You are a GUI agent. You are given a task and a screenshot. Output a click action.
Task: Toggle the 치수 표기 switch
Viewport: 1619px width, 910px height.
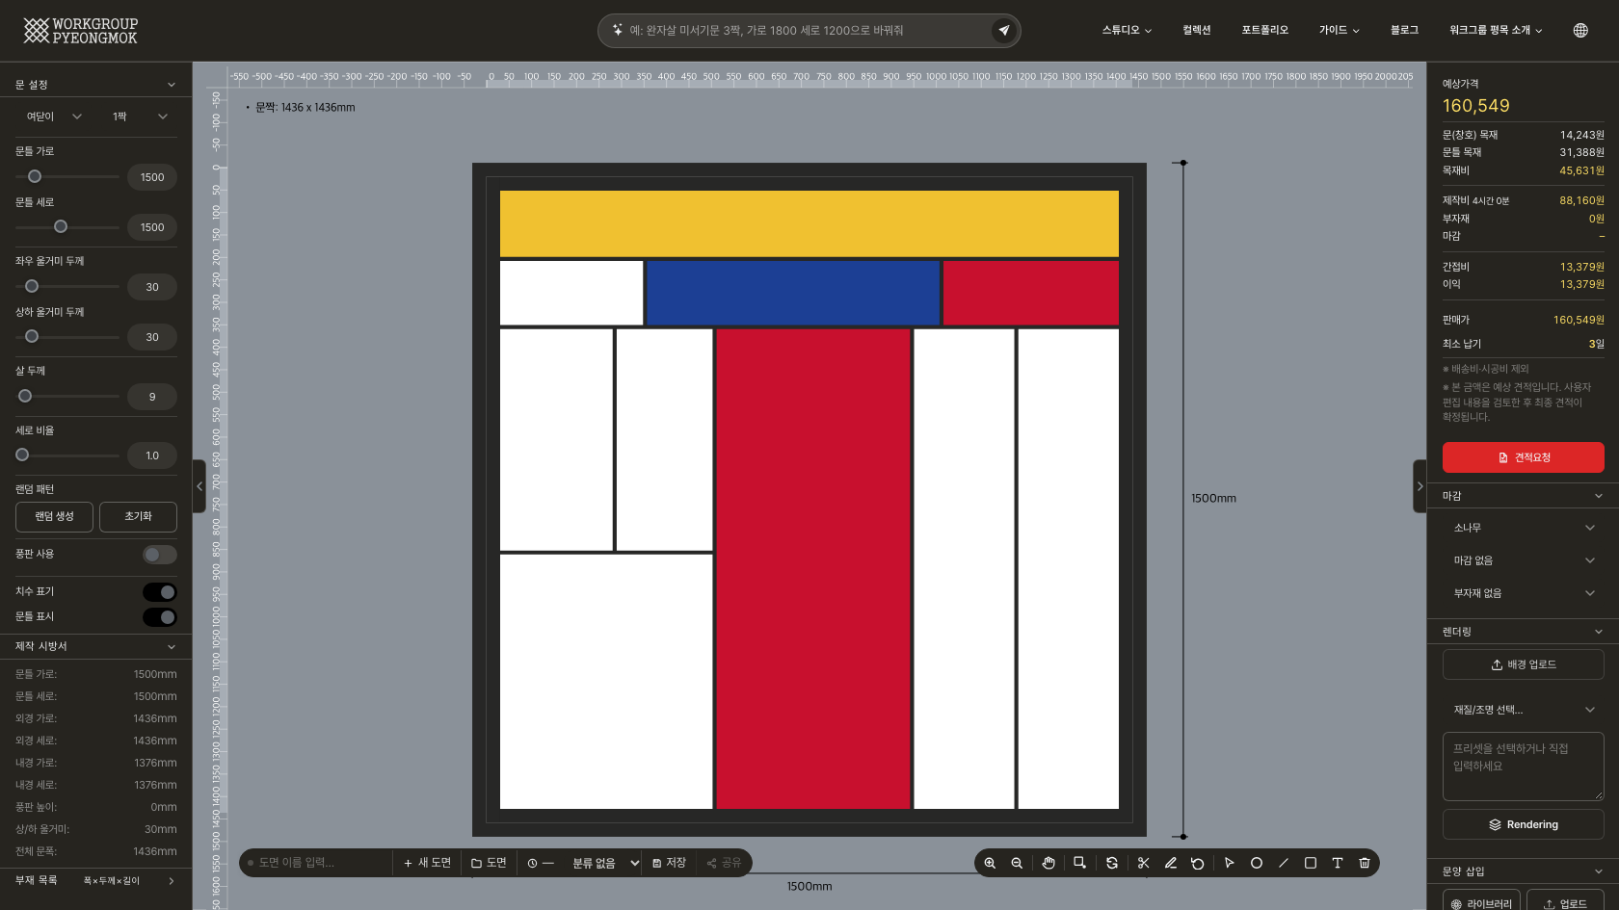coord(160,592)
